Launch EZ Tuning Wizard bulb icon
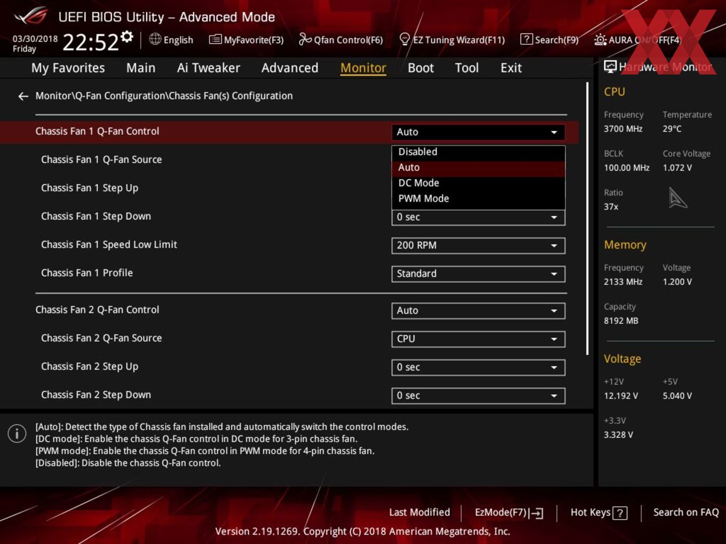This screenshot has height=544, width=726. pos(405,39)
